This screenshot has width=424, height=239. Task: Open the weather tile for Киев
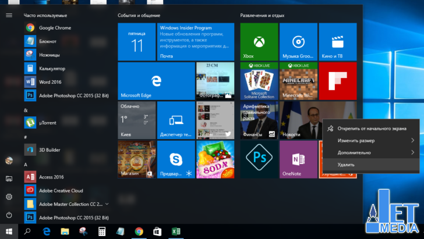click(x=137, y=120)
